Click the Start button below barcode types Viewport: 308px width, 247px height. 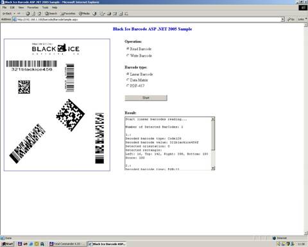[x=146, y=98]
